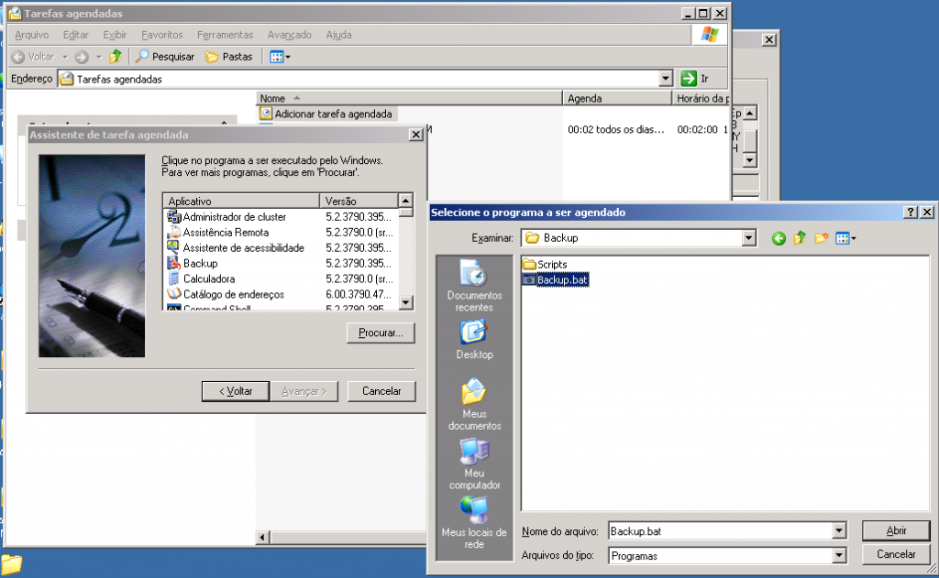Expand the Endereço address bar dropdown
The width and height of the screenshot is (939, 578).
click(666, 79)
